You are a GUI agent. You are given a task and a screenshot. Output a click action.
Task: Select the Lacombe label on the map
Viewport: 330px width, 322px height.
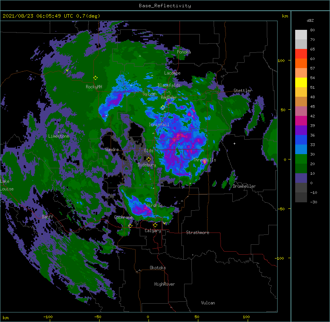172,73
